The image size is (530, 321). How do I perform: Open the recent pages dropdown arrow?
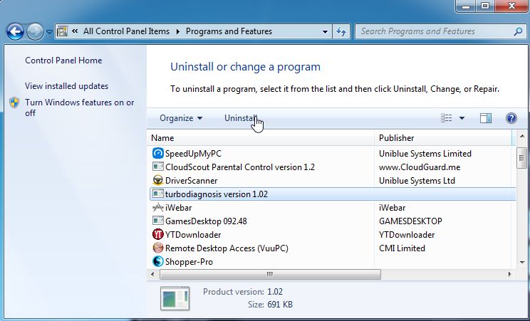(49, 32)
